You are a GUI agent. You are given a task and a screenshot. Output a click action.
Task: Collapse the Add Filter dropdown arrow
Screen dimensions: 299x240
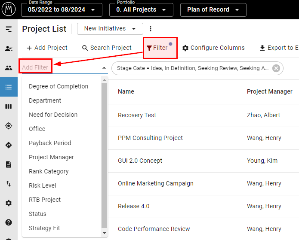pyautogui.click(x=104, y=68)
